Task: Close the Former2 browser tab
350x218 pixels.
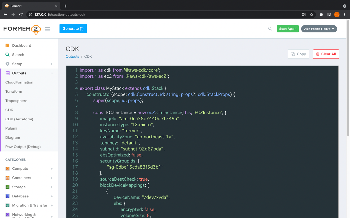Action: tap(56, 6)
